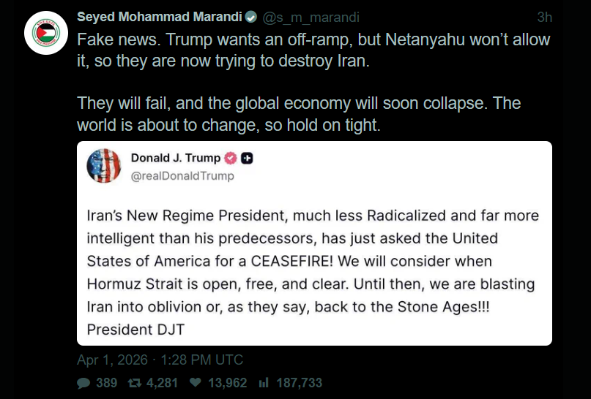This screenshot has height=399, width=591.
Task: Click the reply speech bubble icon
Action: point(83,383)
